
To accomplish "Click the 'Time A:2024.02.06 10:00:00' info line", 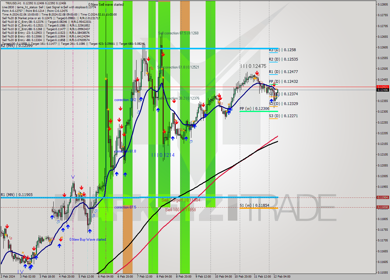I will [x=59, y=14].
